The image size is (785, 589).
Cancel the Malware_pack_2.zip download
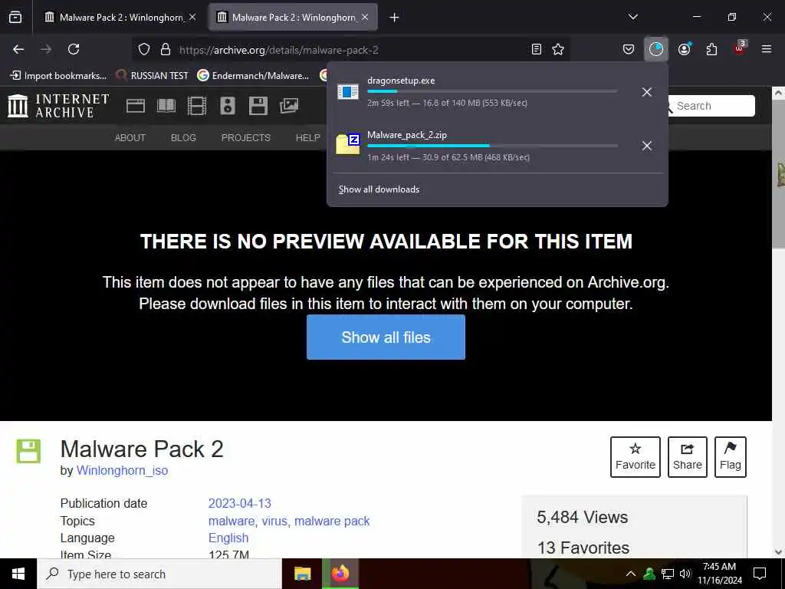click(647, 146)
